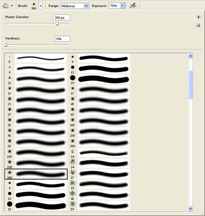Select soft 17 brush in right column

click(x=99, y=90)
